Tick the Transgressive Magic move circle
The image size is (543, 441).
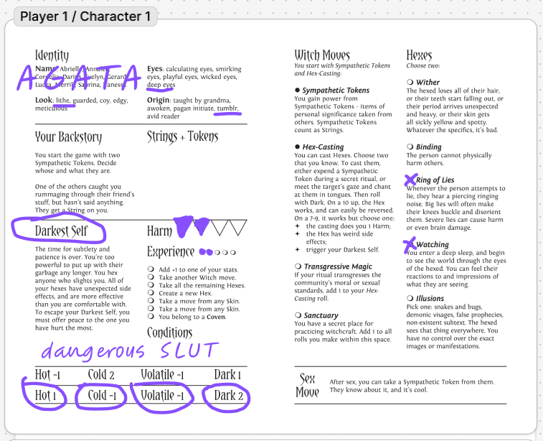(x=298, y=266)
